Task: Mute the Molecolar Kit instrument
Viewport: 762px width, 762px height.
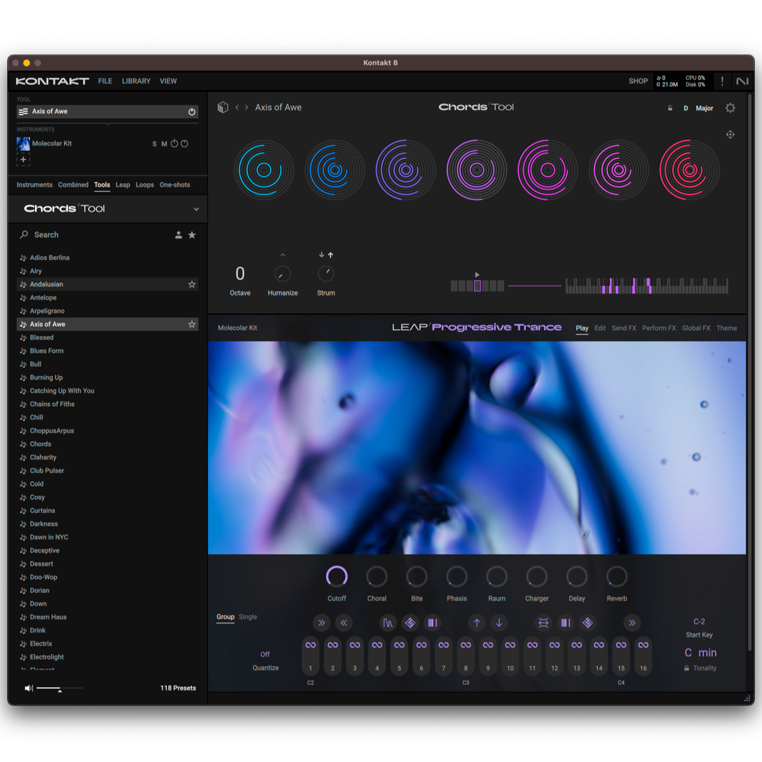Action: tap(164, 144)
